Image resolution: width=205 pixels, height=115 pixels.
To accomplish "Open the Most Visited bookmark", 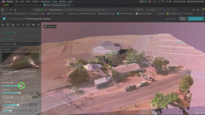I will point(7,13).
